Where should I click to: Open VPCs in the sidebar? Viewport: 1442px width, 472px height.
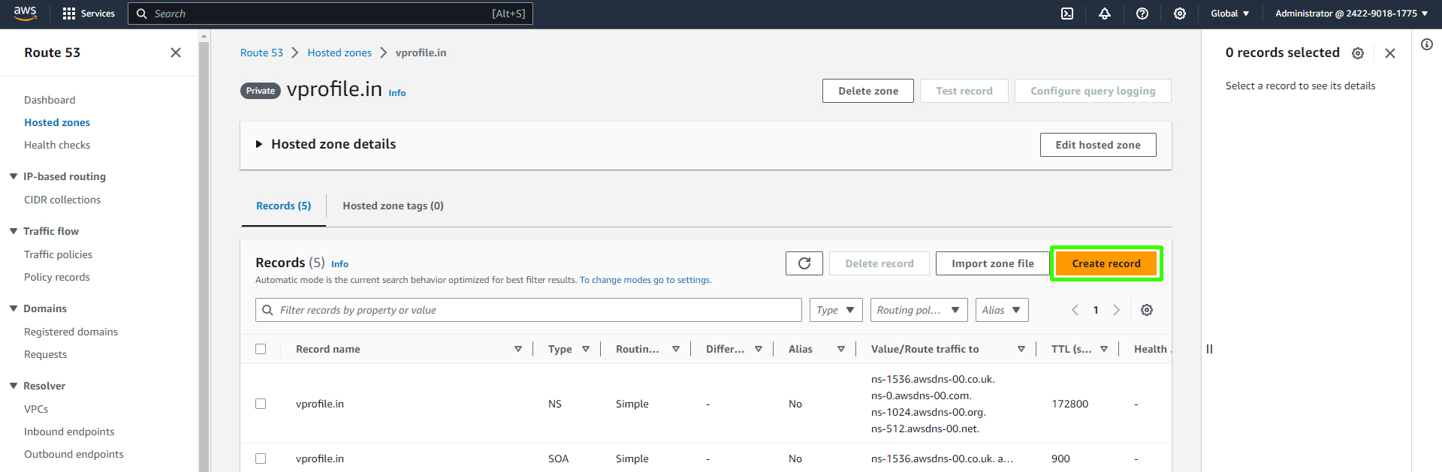click(x=36, y=409)
